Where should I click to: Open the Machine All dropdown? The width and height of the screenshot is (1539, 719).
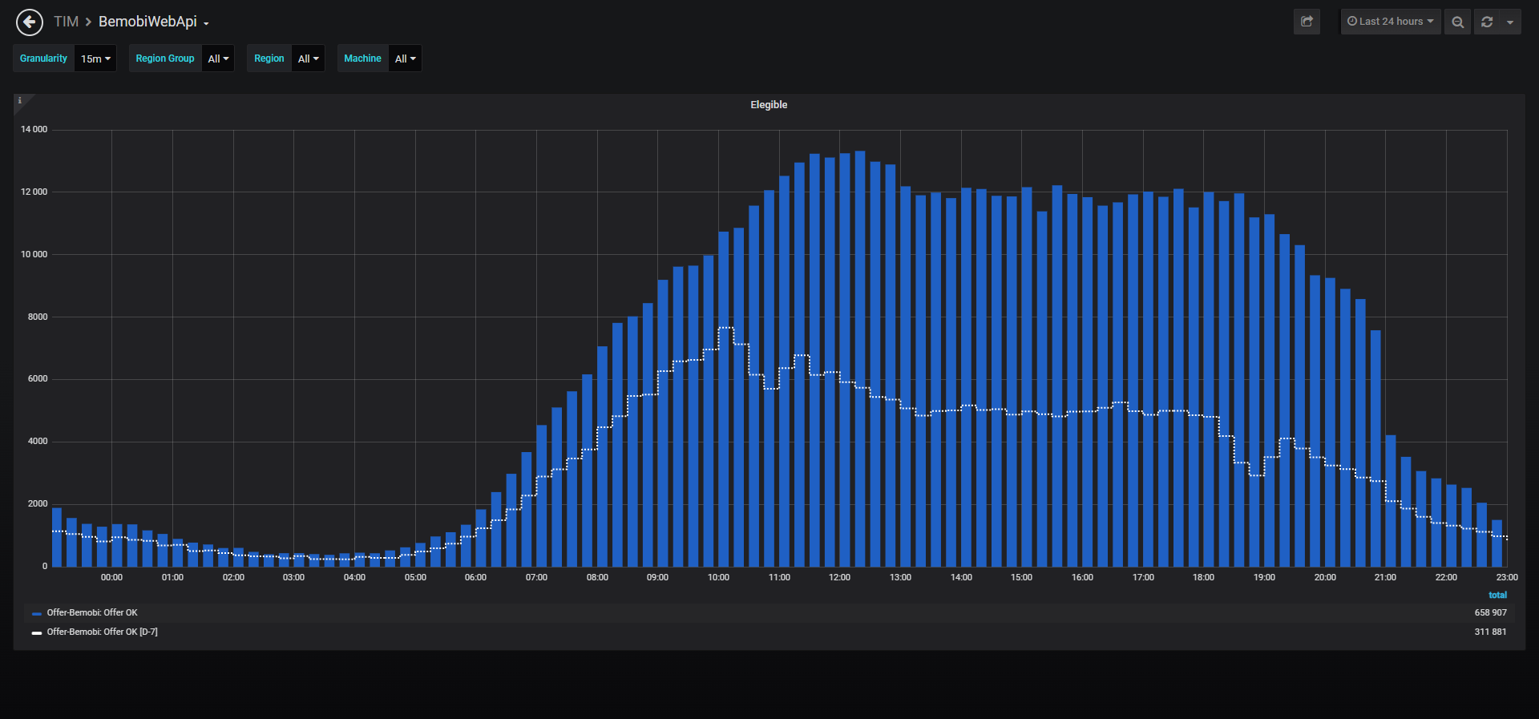coord(405,59)
